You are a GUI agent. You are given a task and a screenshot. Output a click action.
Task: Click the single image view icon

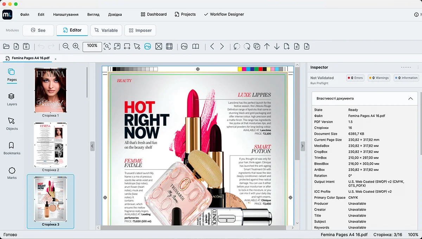tap(184, 46)
